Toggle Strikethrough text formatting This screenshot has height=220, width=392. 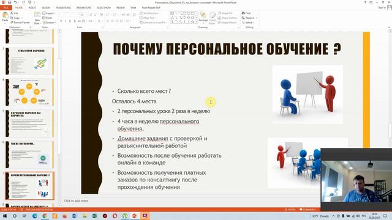coord(79,21)
